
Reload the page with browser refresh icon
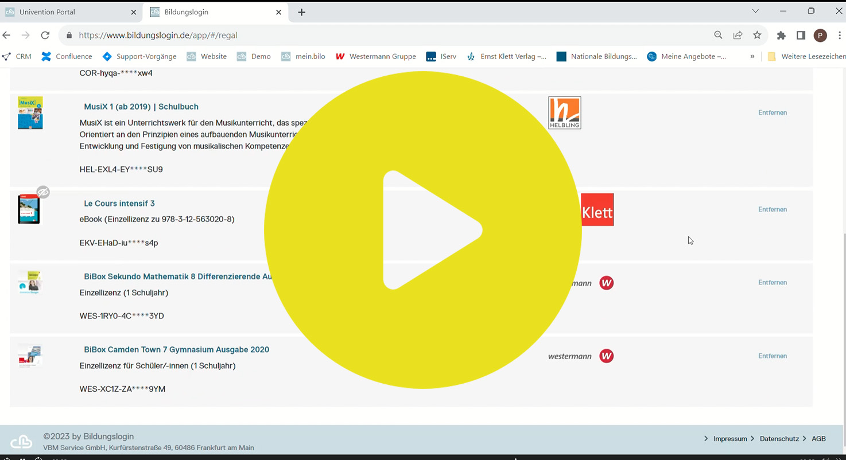45,35
